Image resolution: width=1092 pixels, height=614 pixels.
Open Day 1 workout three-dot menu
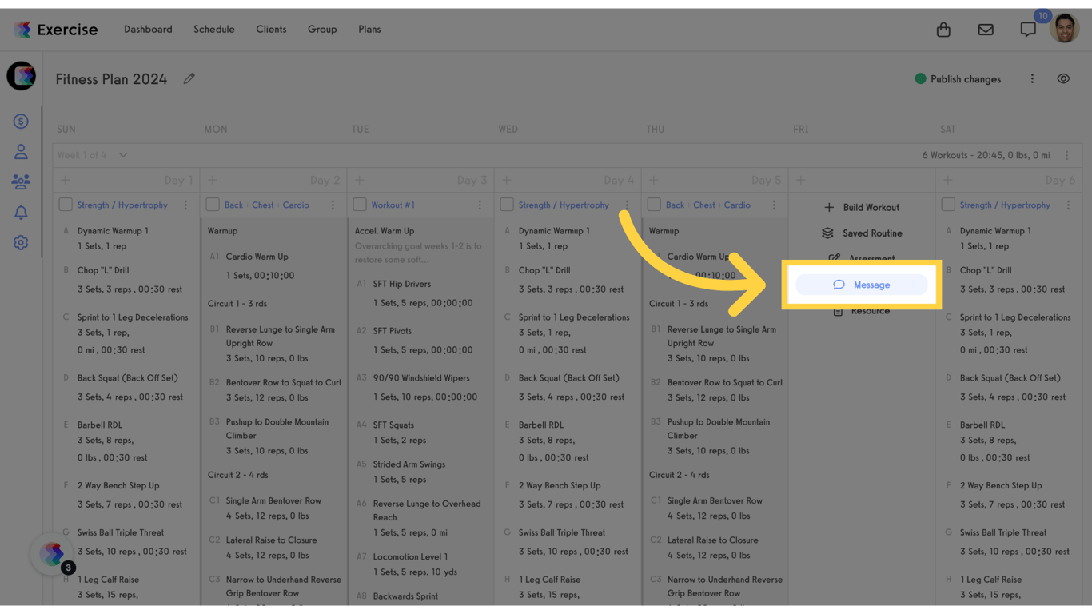(185, 205)
